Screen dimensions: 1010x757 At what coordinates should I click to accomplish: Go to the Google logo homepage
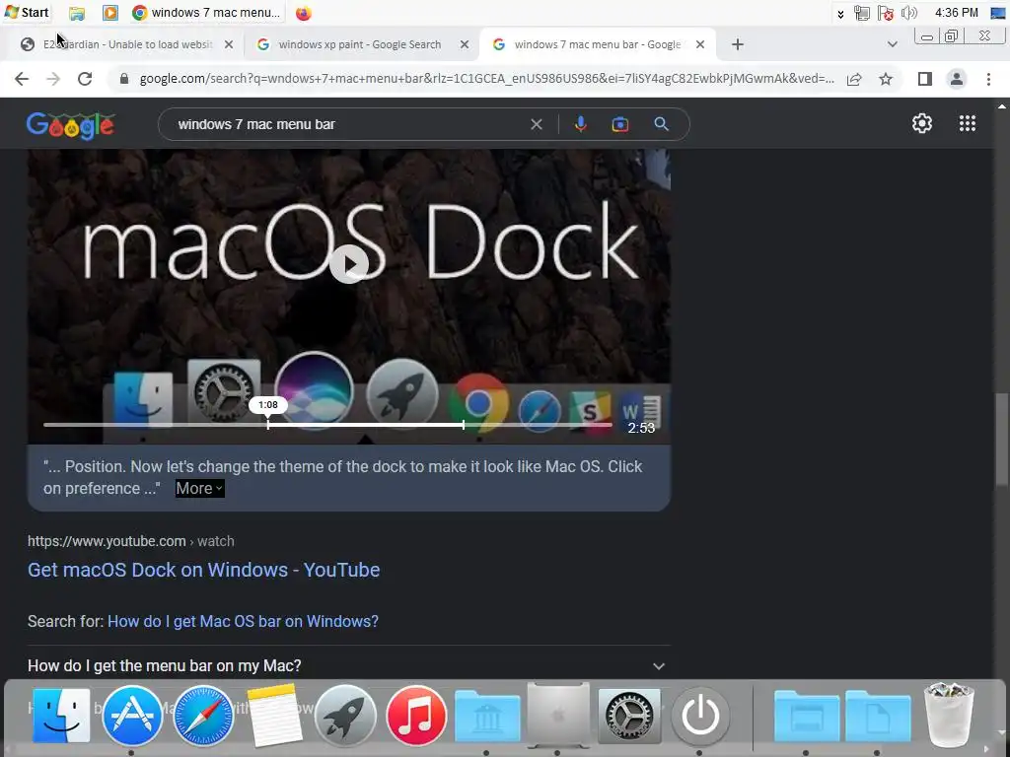coord(71,125)
